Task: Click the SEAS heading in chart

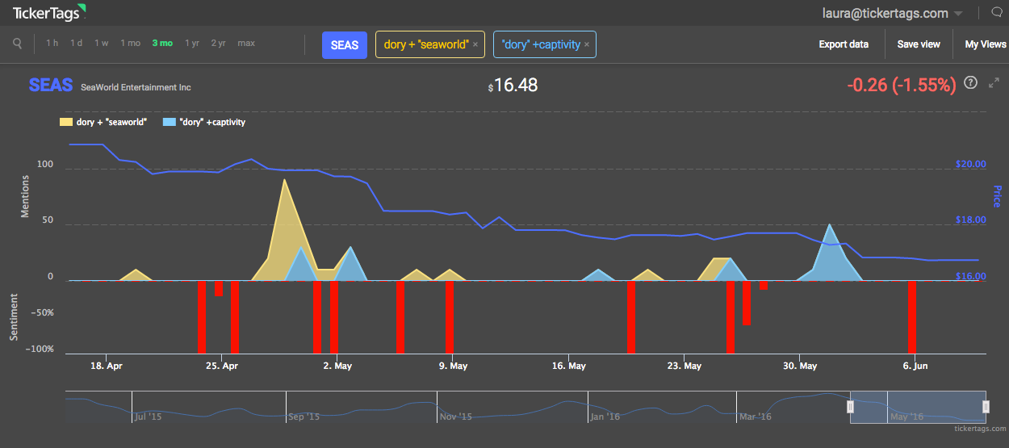Action: tap(51, 86)
